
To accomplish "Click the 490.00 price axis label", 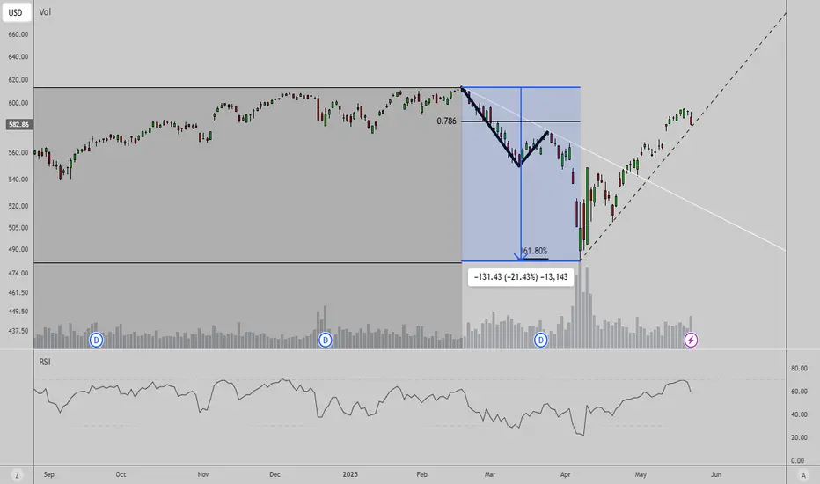I will coord(18,250).
